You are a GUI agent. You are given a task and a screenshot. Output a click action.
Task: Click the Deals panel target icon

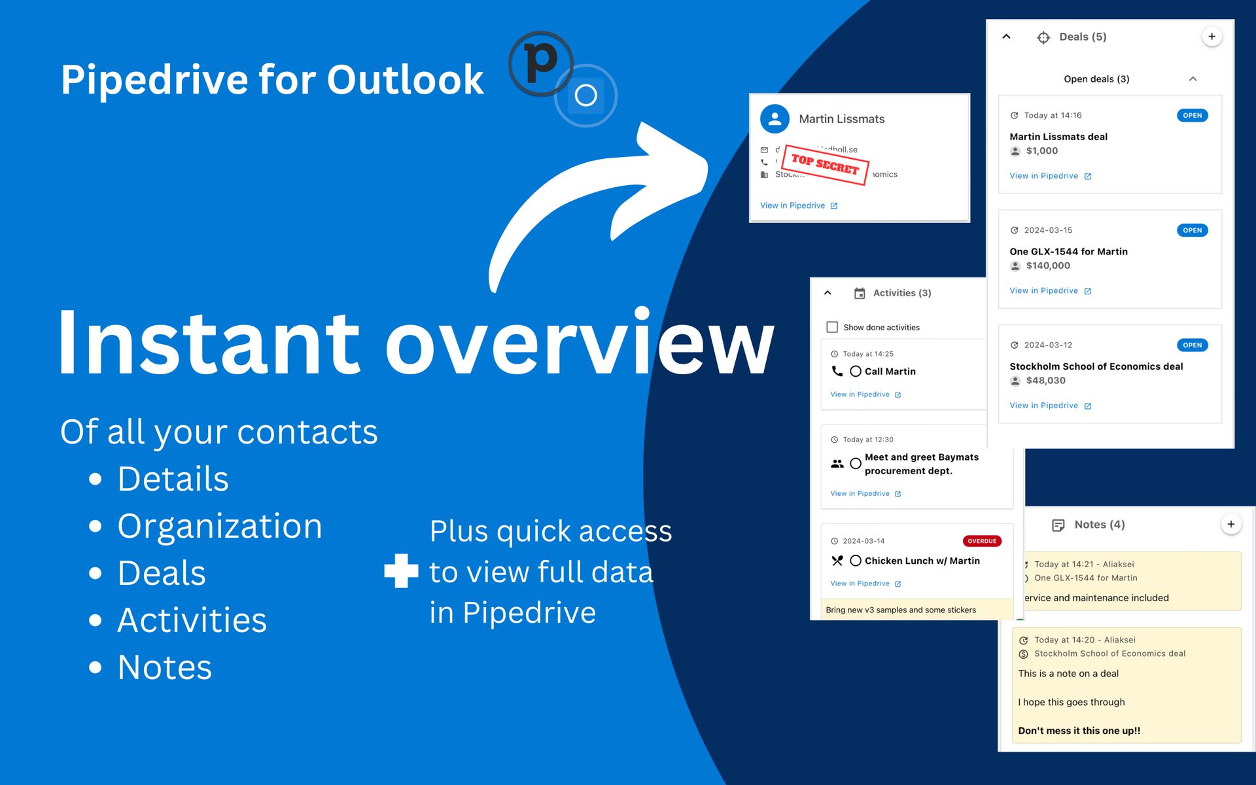coord(1044,37)
